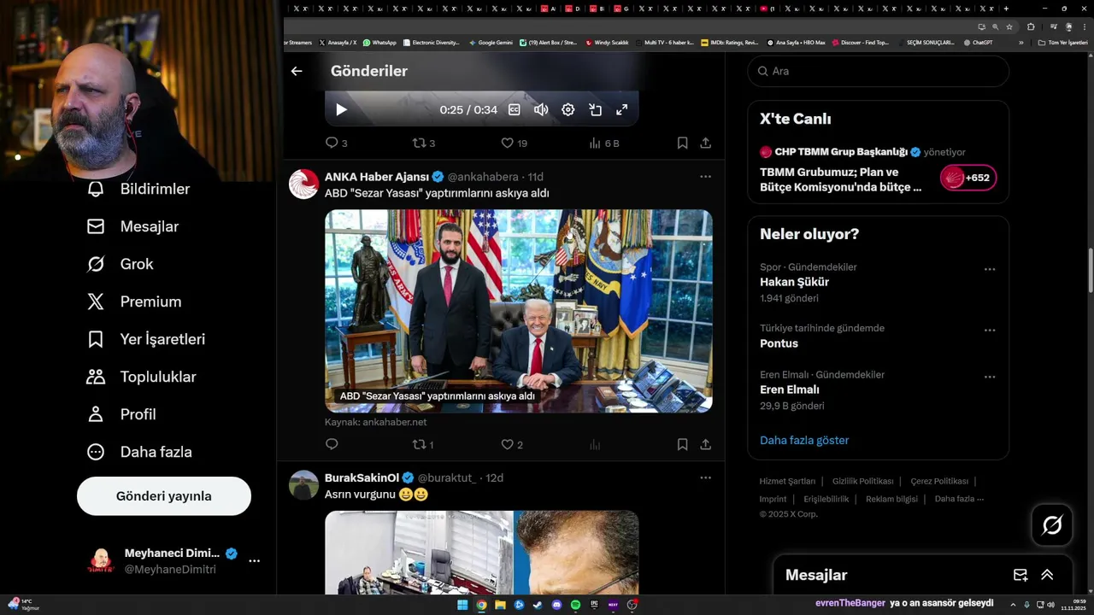Open the more menu on the BurakSakinOl post
This screenshot has width=1094, height=615.
705,477
